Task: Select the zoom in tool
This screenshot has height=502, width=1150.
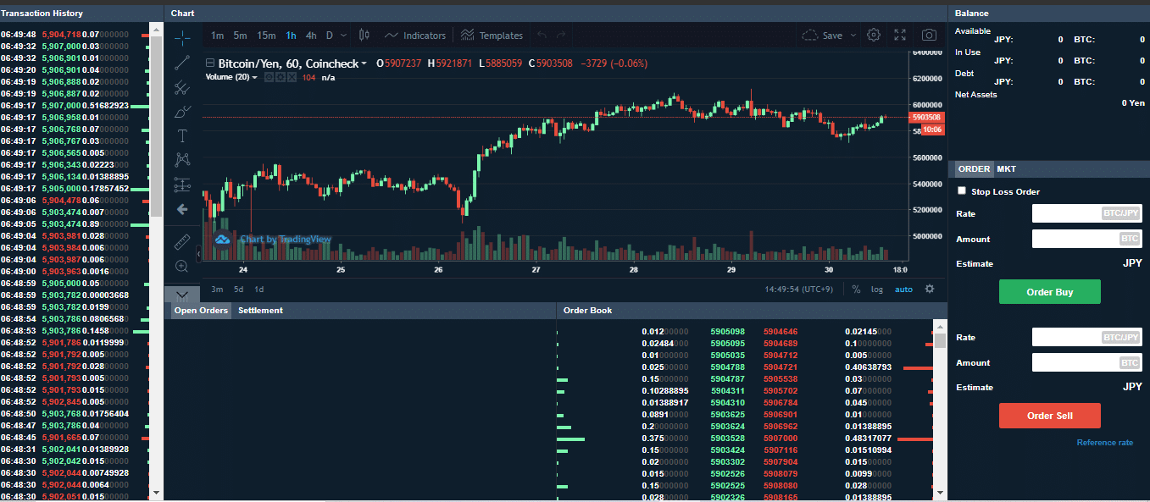Action: [182, 267]
